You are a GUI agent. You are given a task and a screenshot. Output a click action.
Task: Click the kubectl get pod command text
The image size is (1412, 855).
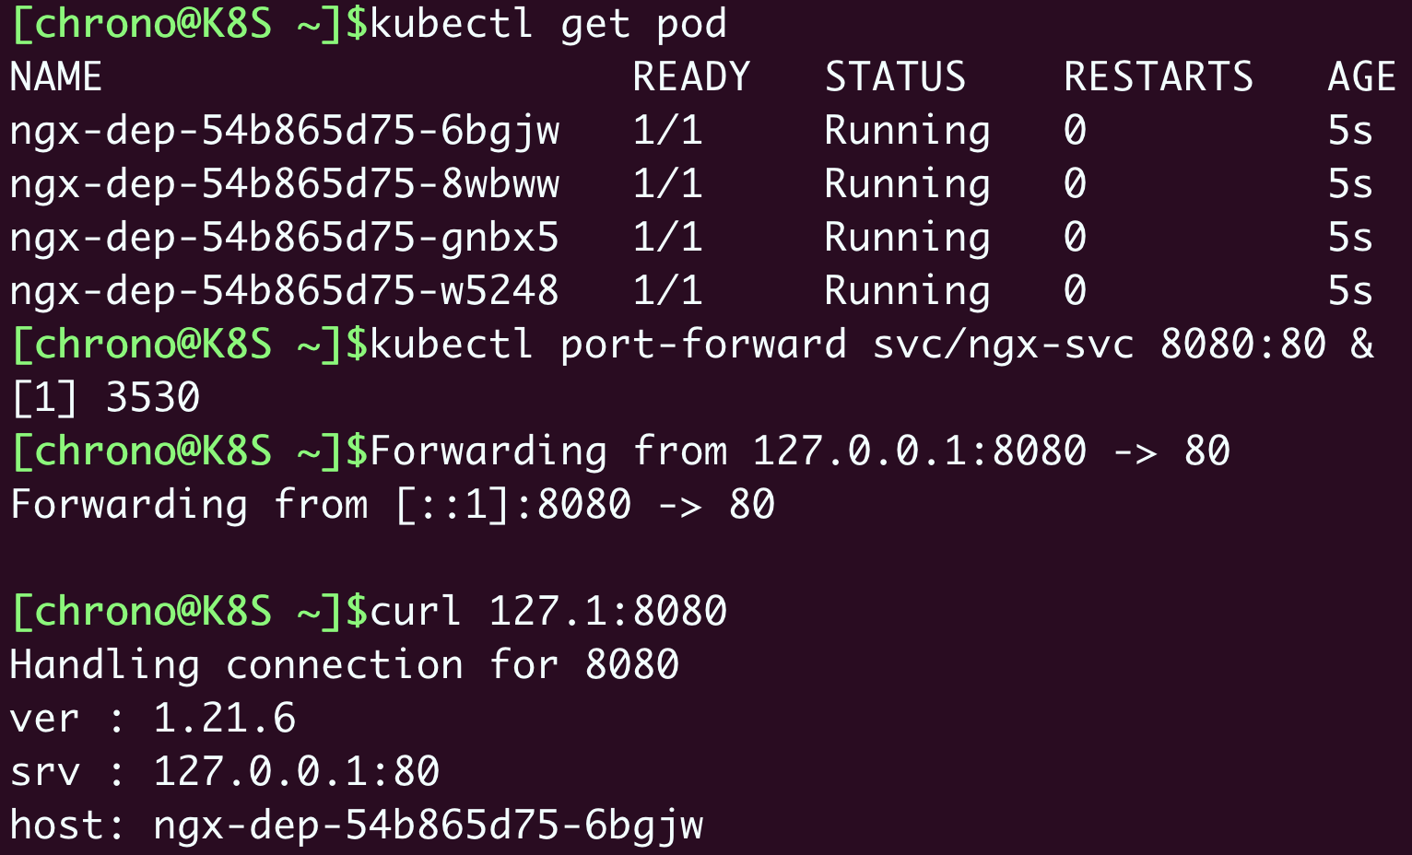547,24
